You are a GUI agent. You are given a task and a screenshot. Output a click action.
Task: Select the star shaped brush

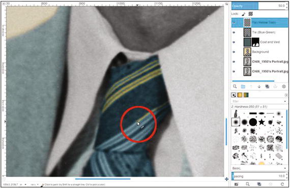pos(262,122)
